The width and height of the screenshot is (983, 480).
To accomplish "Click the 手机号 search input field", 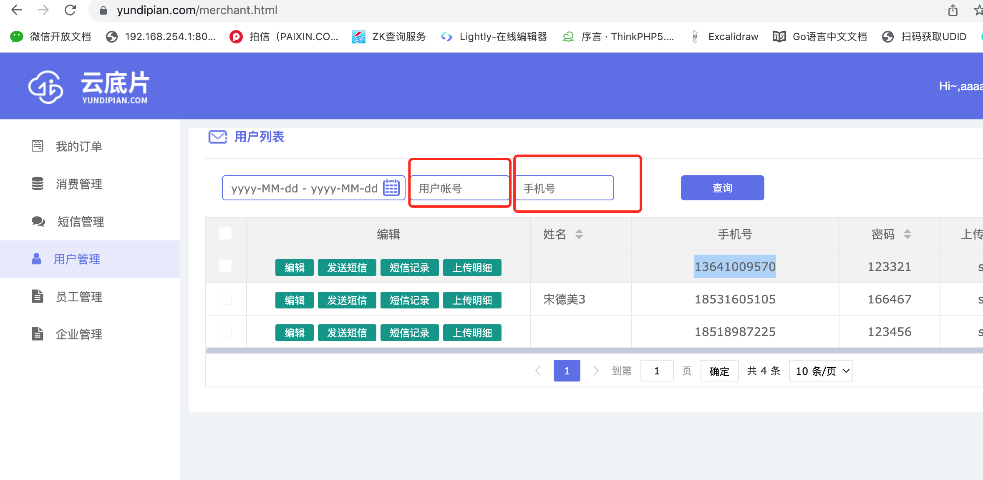I will 564,188.
